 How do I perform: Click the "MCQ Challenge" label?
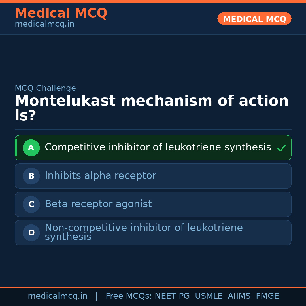point(45,88)
